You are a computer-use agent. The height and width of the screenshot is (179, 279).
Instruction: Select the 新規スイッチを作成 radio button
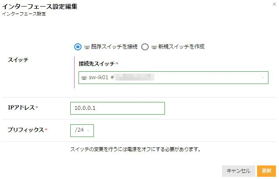145,47
